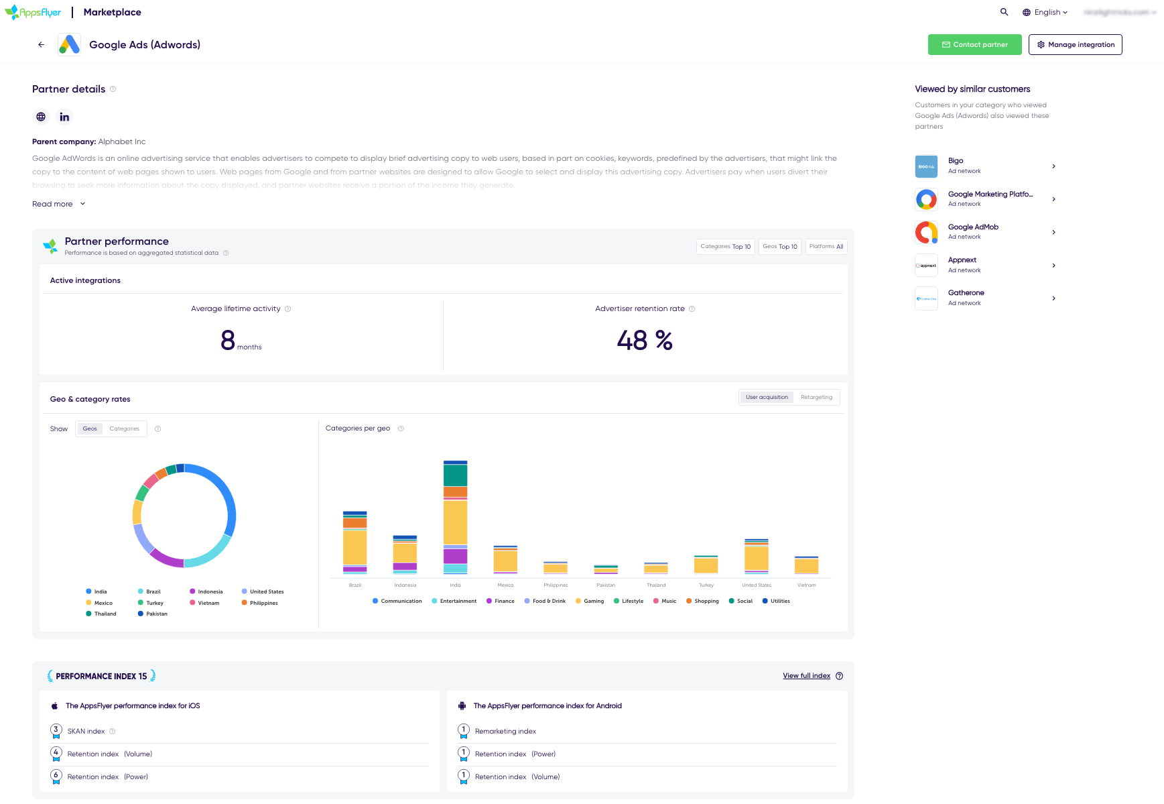The height and width of the screenshot is (804, 1164).
Task: Click the Categories per geo help icon
Action: coord(401,428)
